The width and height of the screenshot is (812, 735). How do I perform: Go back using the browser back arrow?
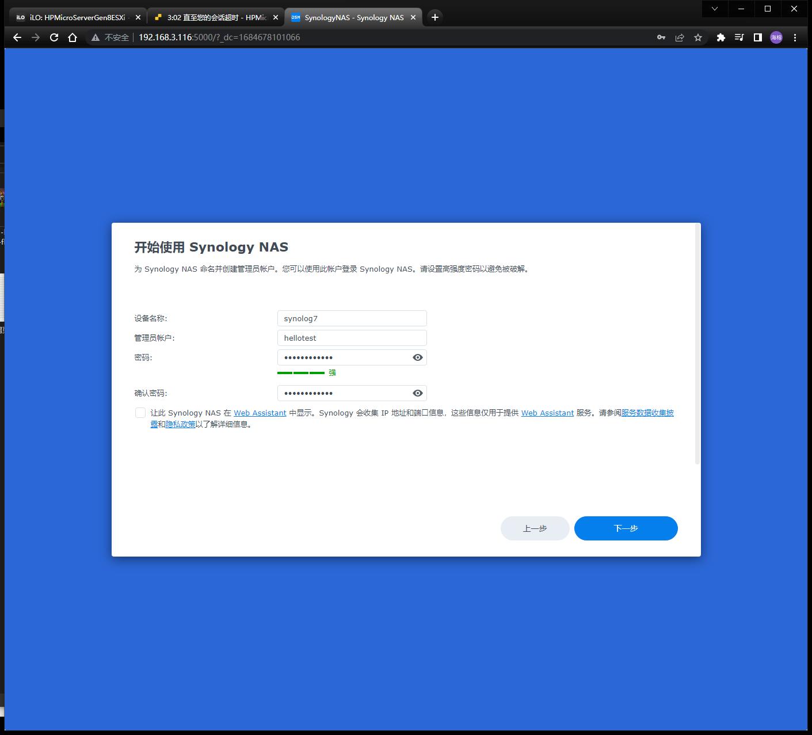tap(17, 37)
